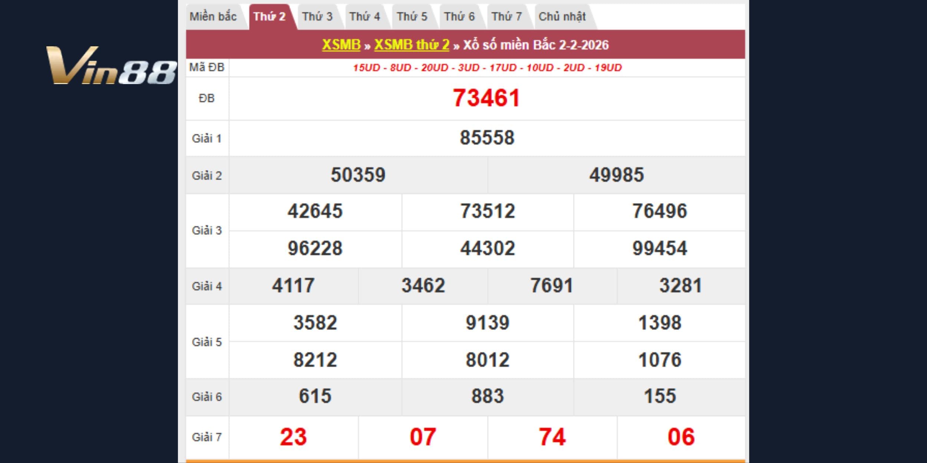Click Giải 7 red number 23
Viewport: 927px width, 463px height.
pyautogui.click(x=293, y=437)
